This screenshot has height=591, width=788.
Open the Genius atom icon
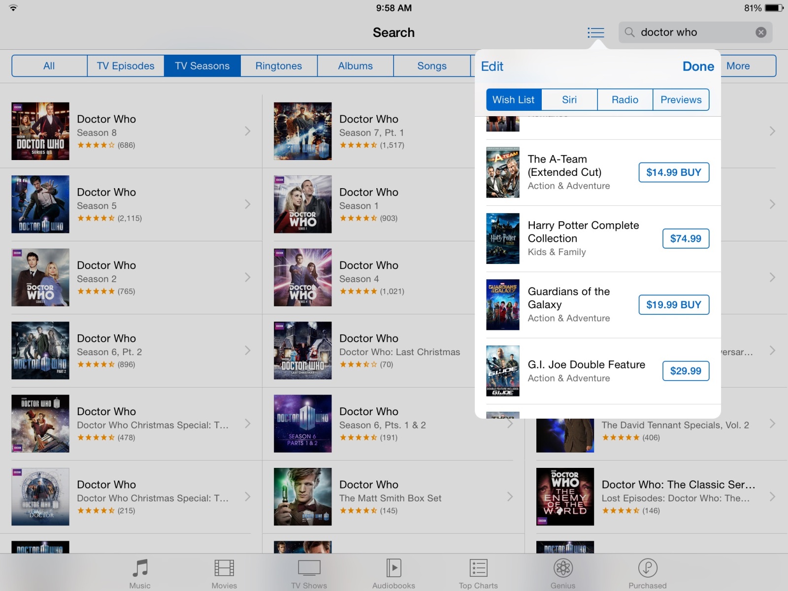pos(563,568)
